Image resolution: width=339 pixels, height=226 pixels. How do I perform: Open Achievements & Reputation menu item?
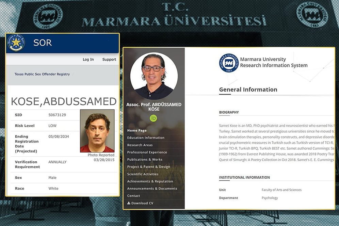(x=150, y=181)
